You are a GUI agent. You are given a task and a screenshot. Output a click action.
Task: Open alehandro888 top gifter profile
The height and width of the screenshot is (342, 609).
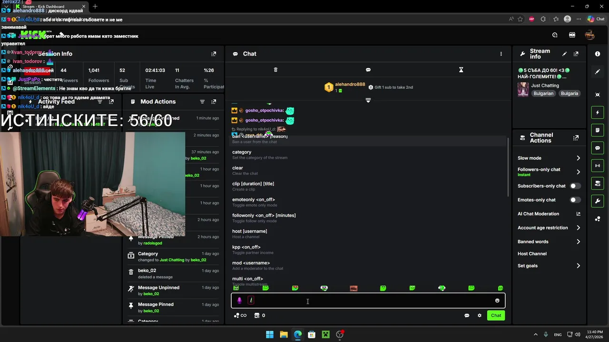[x=350, y=85]
